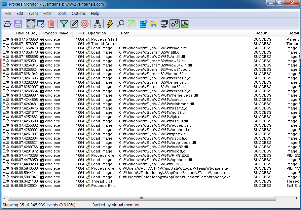The height and width of the screenshot is (210, 301).
Task: Select the SysWOW64\sspicli.dll path
Action: 154,138
